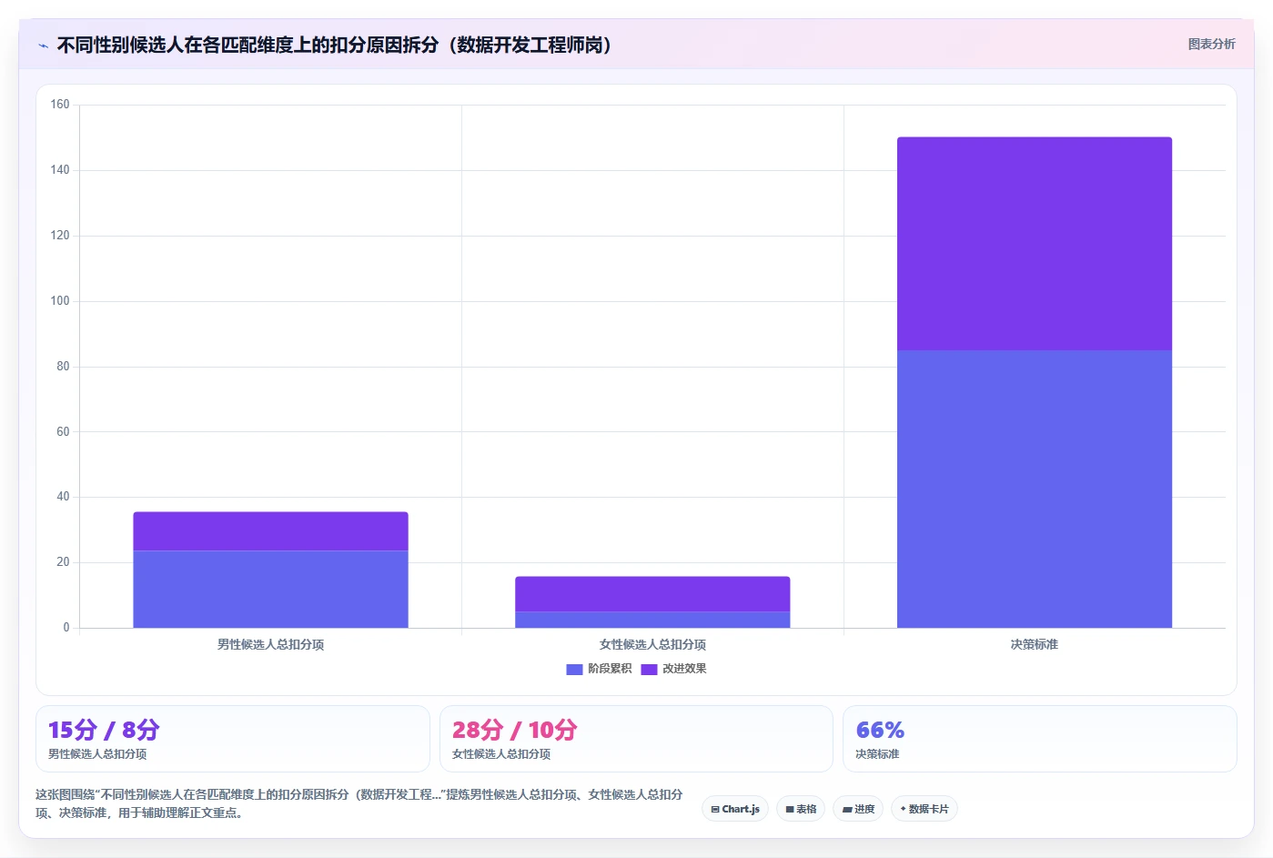Click the blue segment of 女性候选人 bar
This screenshot has width=1273, height=858.
652,620
